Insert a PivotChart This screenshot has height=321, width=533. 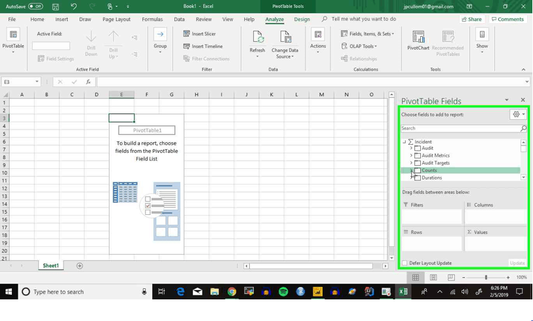pyautogui.click(x=418, y=41)
